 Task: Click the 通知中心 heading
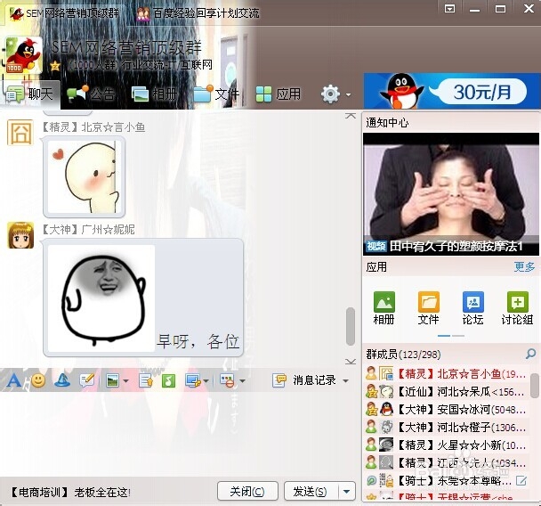pos(387,122)
